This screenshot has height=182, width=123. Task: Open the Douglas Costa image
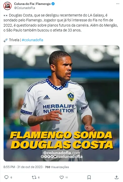click(x=62, y=103)
